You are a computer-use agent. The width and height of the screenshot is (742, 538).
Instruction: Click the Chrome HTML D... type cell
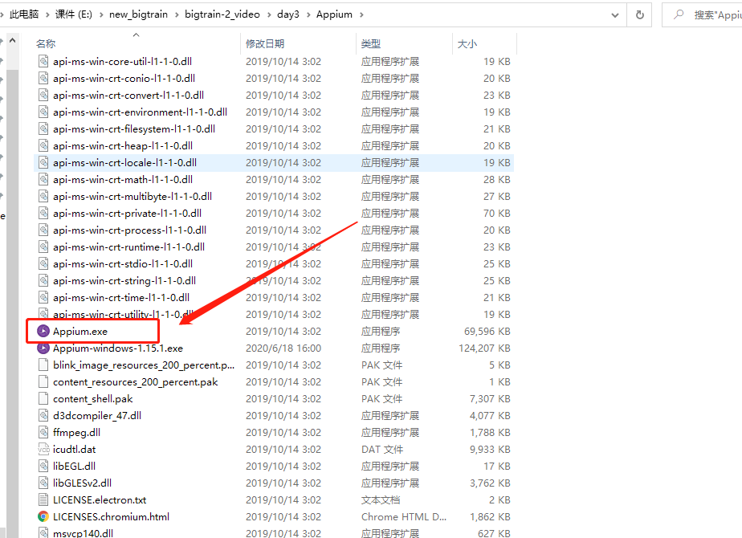(404, 516)
